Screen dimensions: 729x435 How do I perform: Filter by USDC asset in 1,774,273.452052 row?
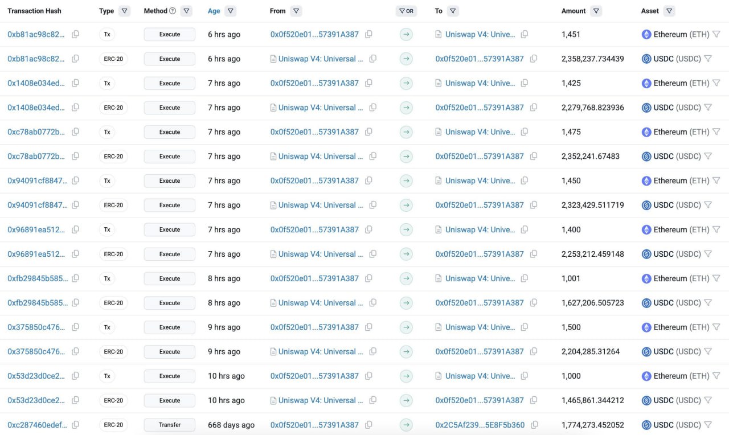click(x=708, y=425)
